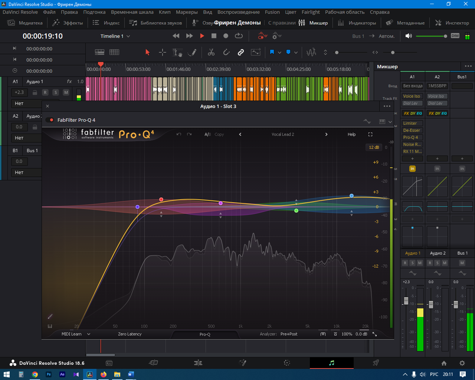
Task: Show the Индикаторы panel
Action: (x=357, y=23)
